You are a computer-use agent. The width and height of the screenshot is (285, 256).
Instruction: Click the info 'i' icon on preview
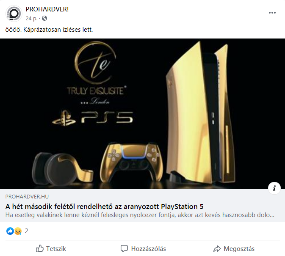274,188
